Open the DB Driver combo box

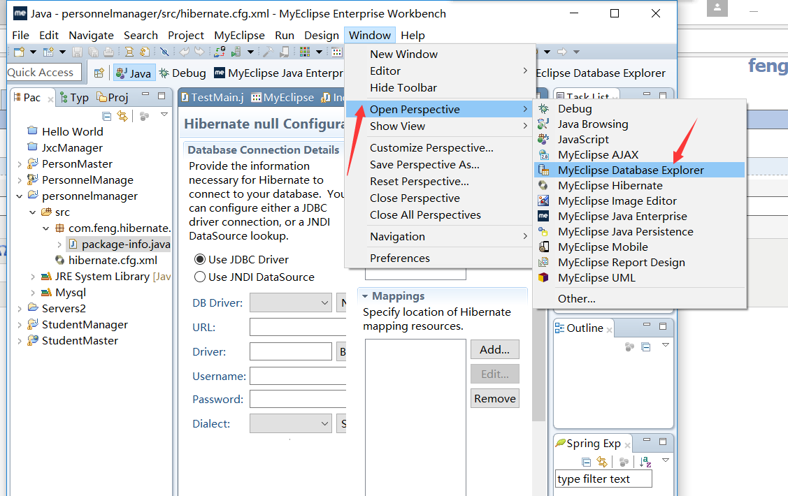tap(290, 302)
